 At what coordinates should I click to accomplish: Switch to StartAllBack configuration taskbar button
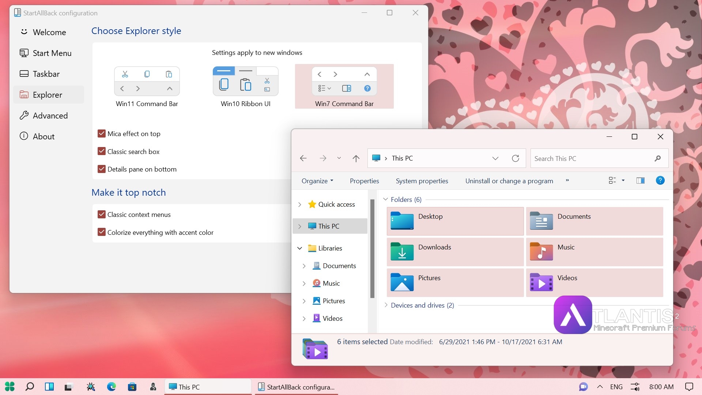pyautogui.click(x=296, y=387)
